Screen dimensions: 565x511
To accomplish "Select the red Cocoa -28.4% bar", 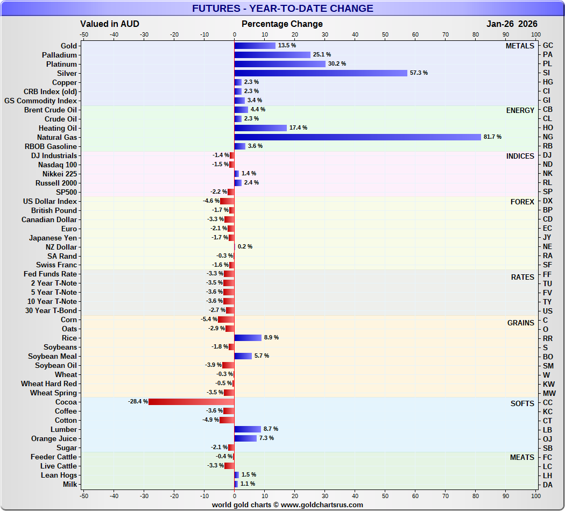I will [191, 402].
